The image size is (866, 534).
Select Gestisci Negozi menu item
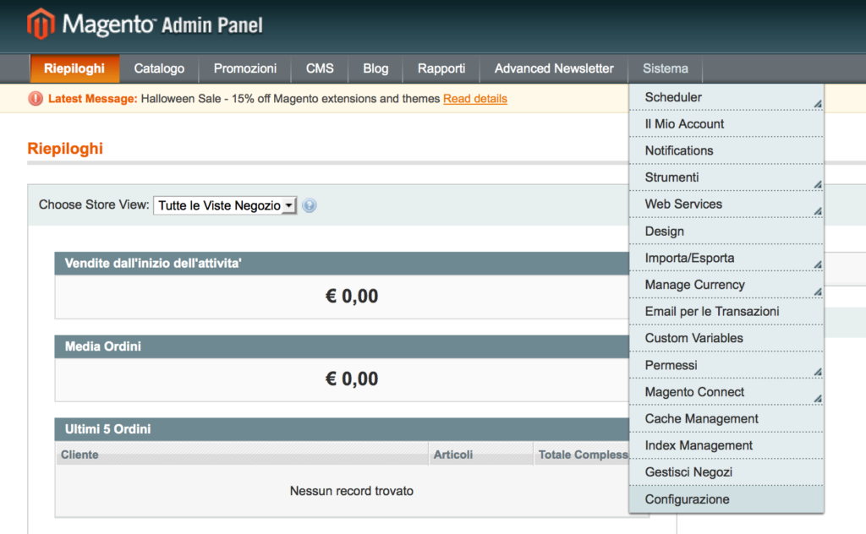(688, 472)
